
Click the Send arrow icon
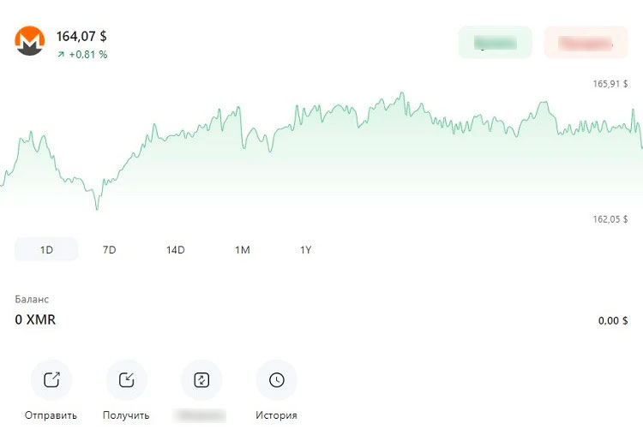51,380
